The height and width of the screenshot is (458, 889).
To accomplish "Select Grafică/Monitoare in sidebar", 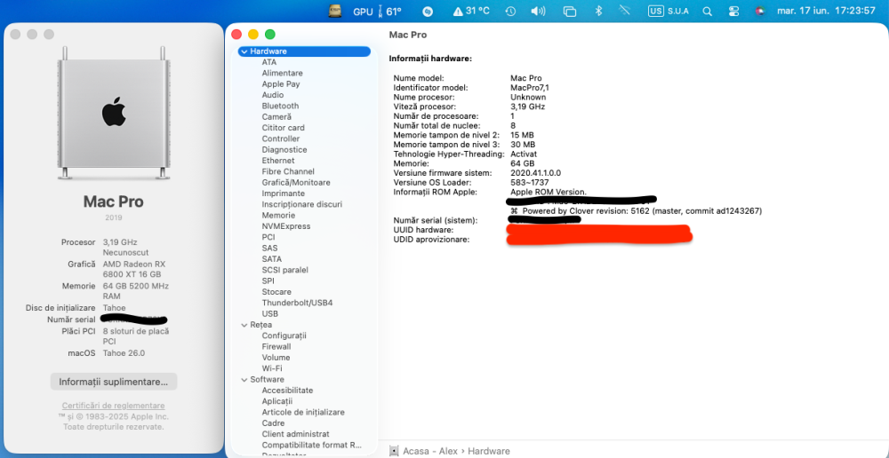I will [296, 182].
